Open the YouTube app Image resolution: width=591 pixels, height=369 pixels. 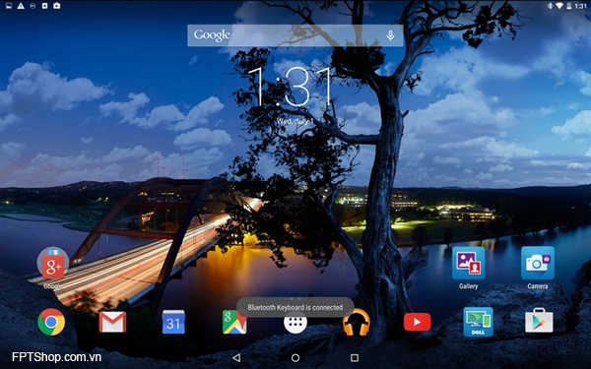coord(418,322)
